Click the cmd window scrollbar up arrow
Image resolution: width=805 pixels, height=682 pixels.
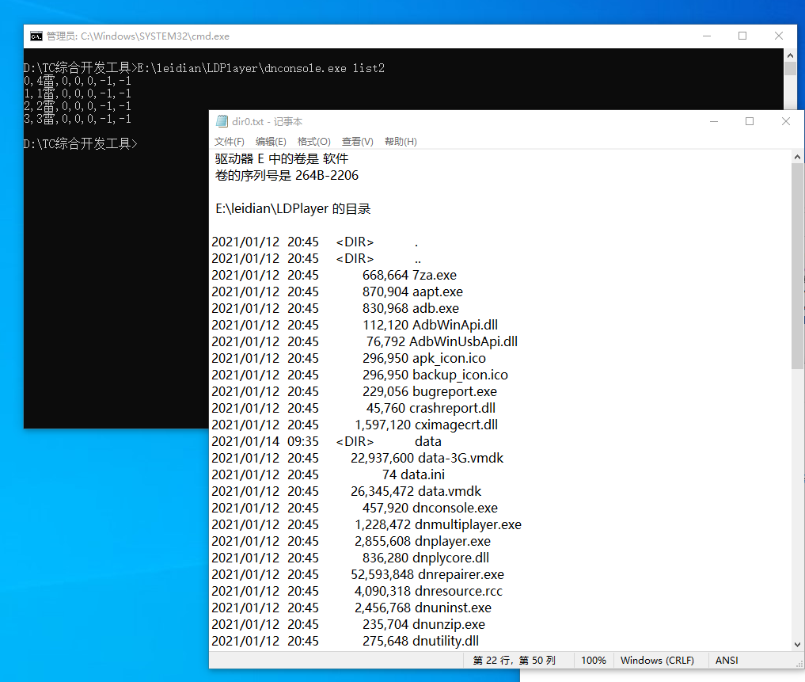(x=790, y=55)
